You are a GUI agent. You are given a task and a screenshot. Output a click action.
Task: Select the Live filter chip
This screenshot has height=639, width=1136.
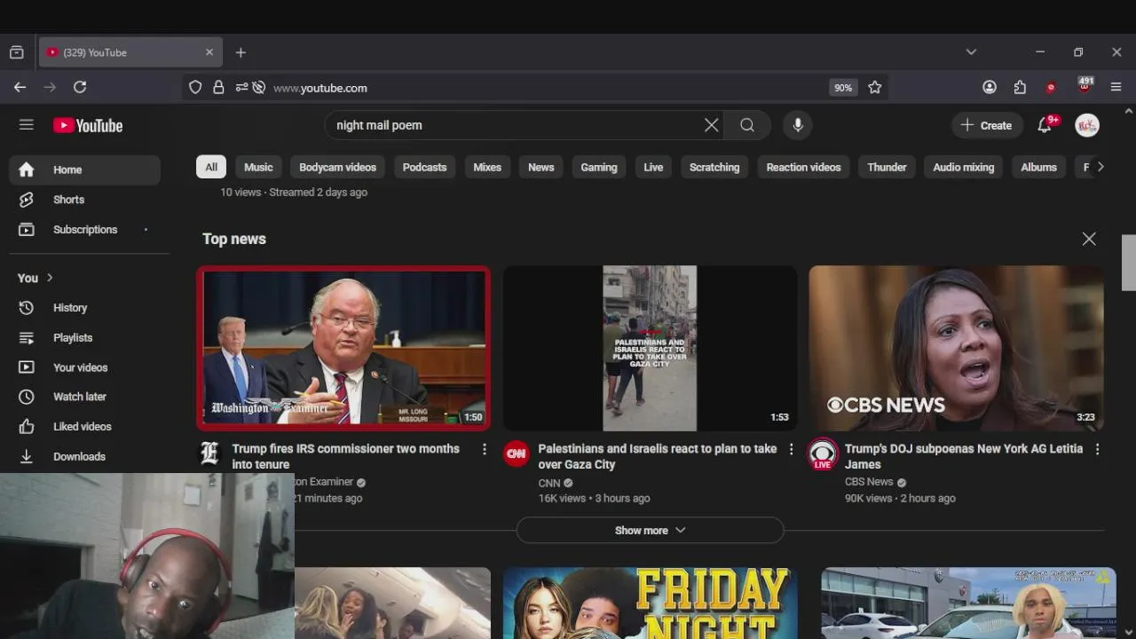[x=653, y=167]
